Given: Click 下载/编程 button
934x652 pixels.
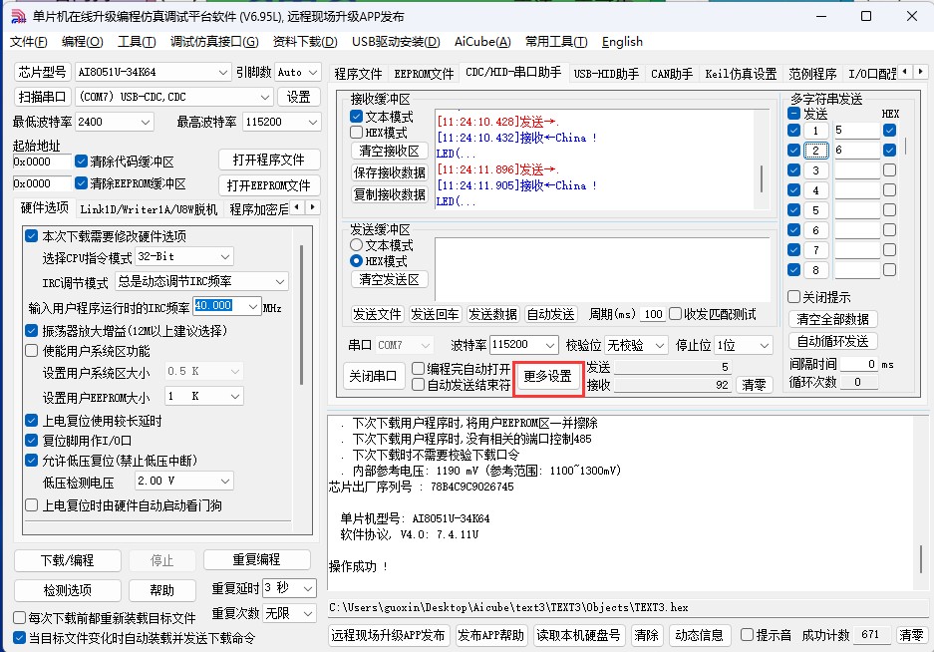Looking at the screenshot, I should pyautogui.click(x=68, y=561).
